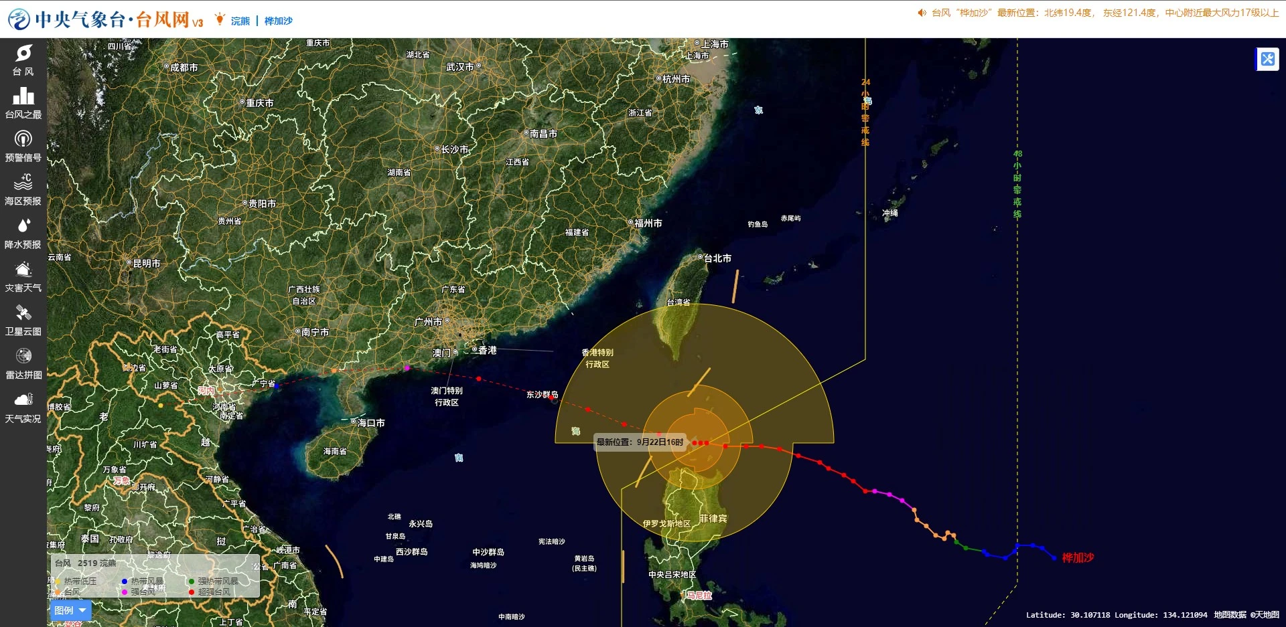Click the 武汉市 city label
The image size is (1286, 627).
tap(460, 67)
